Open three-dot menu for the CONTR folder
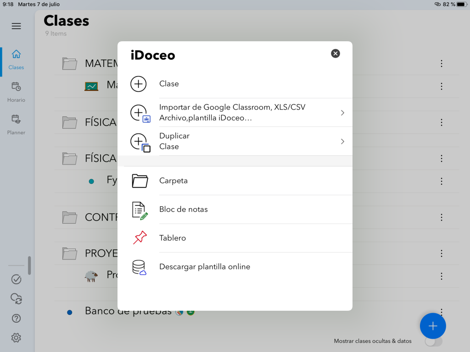 [442, 217]
